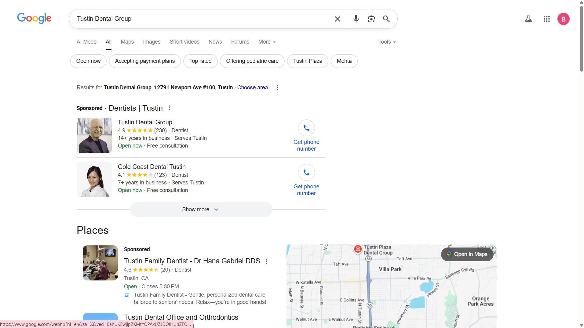This screenshot has width=584, height=328.
Task: Open search by image camera icon
Action: coord(371,19)
